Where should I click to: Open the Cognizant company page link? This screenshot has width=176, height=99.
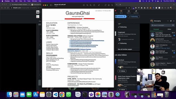(121, 32)
